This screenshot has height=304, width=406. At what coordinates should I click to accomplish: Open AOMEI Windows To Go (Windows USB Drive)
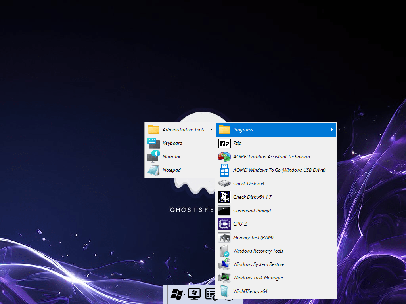click(x=278, y=170)
